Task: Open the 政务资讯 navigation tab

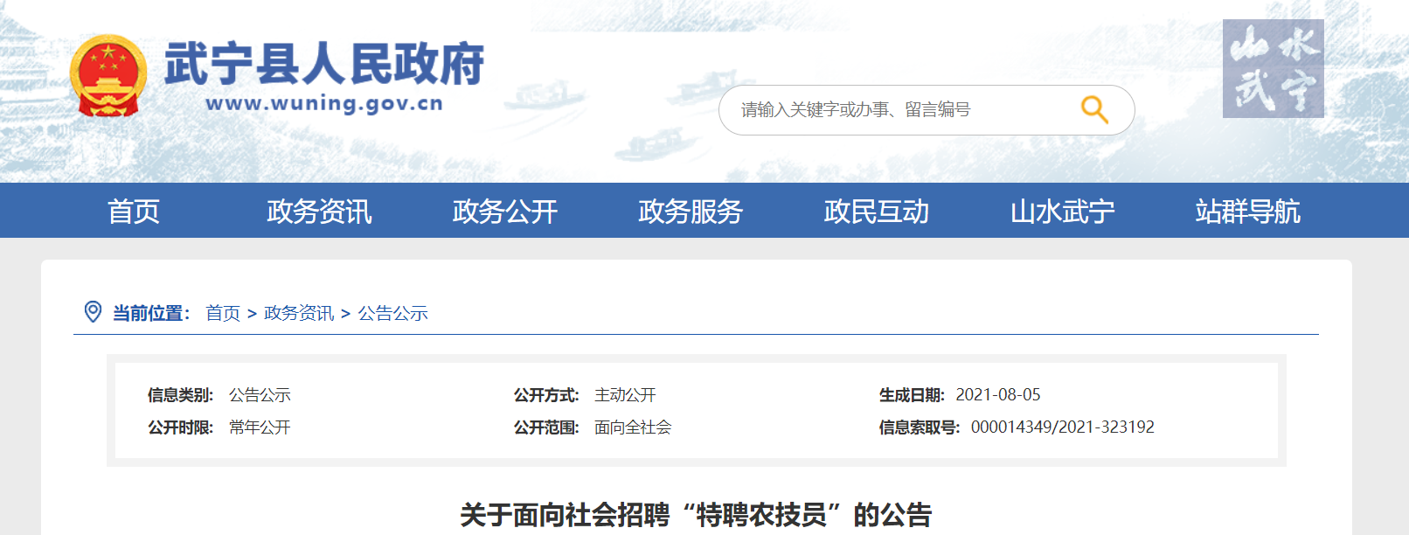Action: pyautogui.click(x=319, y=211)
